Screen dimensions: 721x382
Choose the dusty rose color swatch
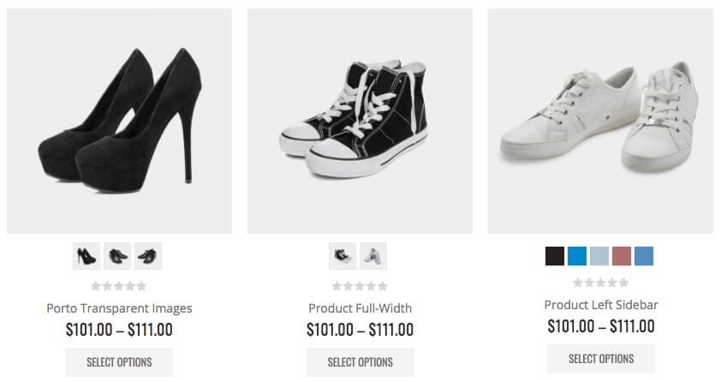[x=622, y=256]
